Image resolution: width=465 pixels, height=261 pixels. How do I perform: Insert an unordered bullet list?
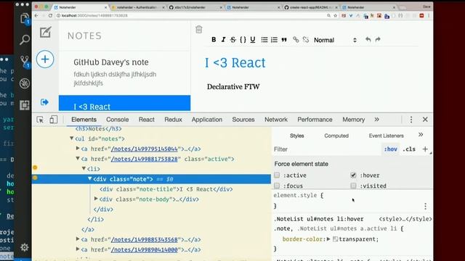(264, 40)
